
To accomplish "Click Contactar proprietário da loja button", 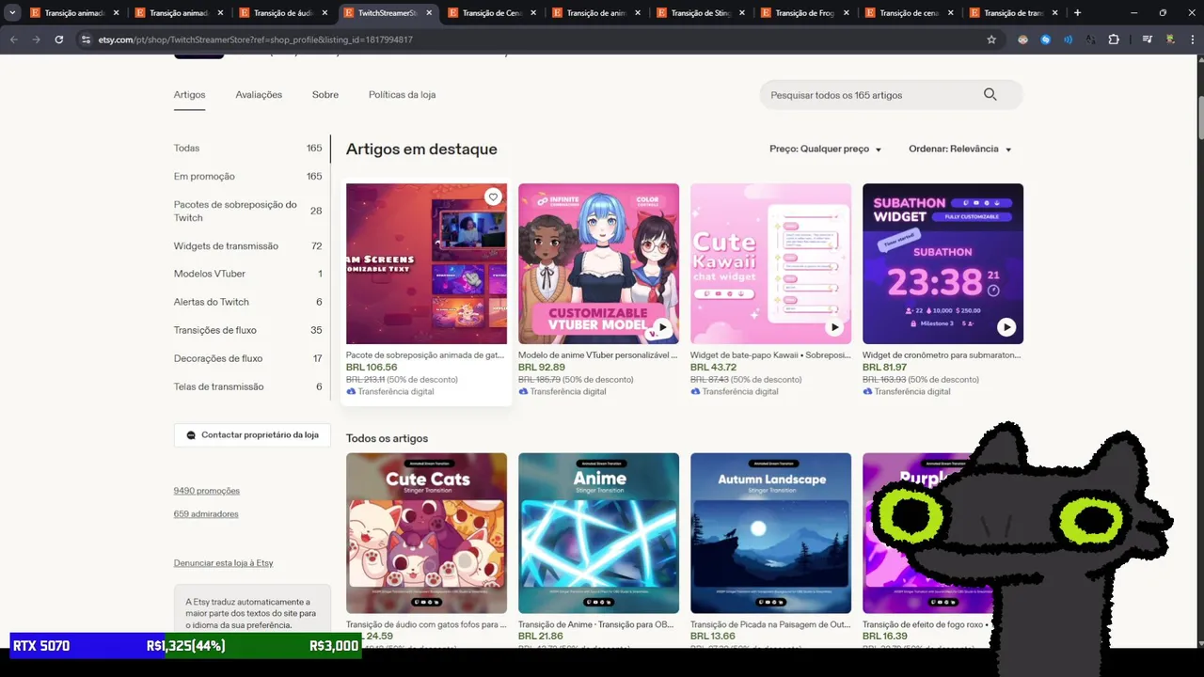I will 252,434.
